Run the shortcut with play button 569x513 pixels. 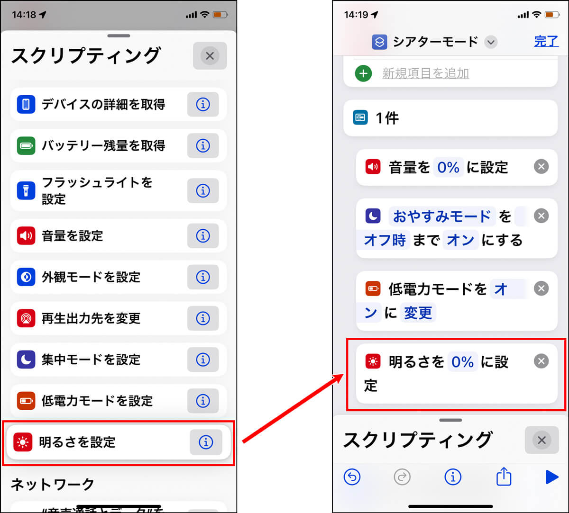[552, 477]
